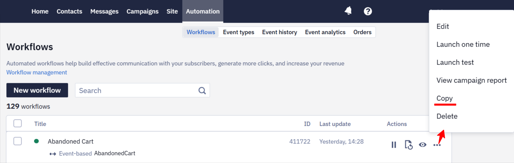Tick the select-all workflows checkbox
Screen dimensions: 514x163
pyautogui.click(x=18, y=123)
